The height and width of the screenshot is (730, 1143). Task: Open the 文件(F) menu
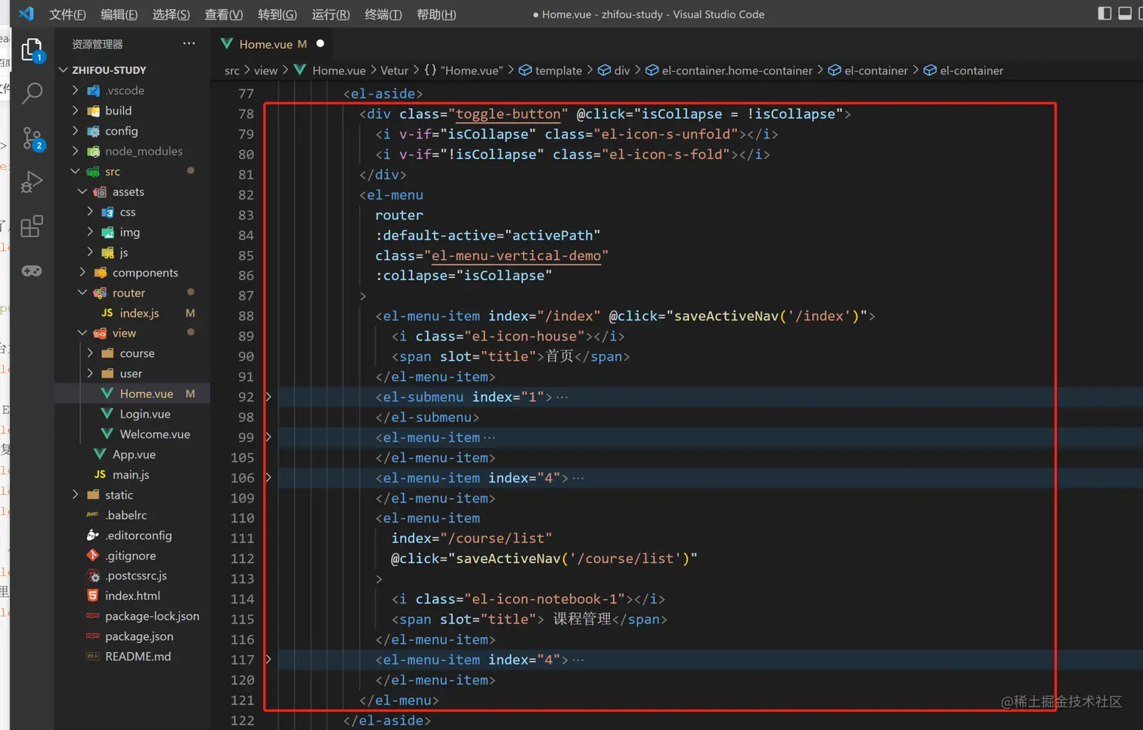pos(67,14)
